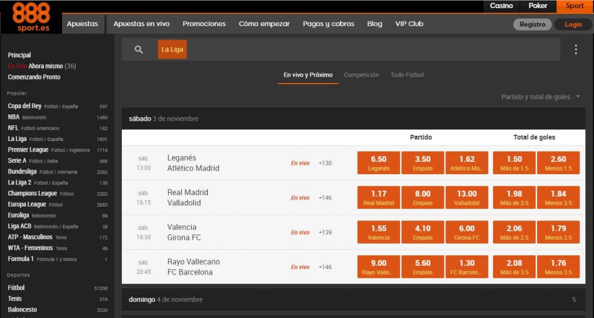Bet on FC Barcelona at 1.30

tap(467, 267)
